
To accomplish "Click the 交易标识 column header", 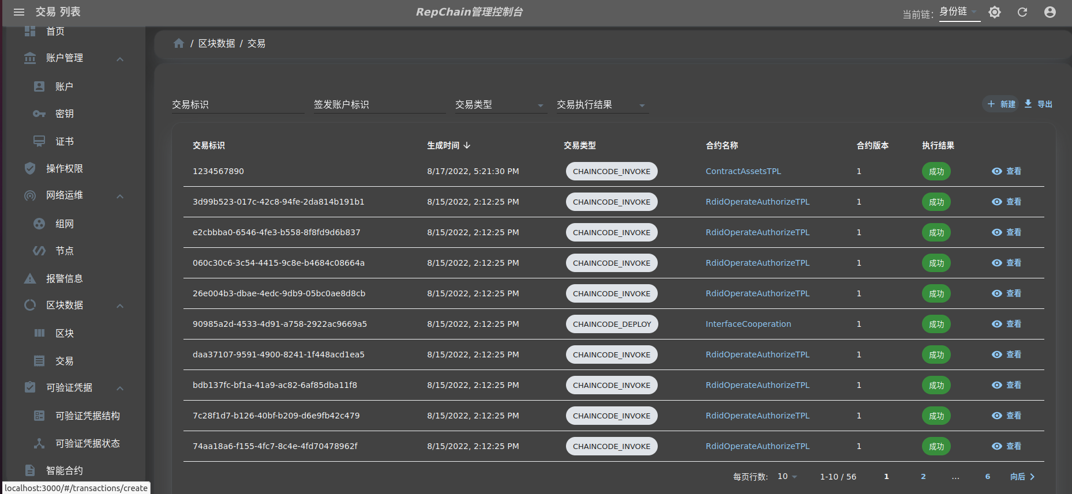I will (x=209, y=145).
